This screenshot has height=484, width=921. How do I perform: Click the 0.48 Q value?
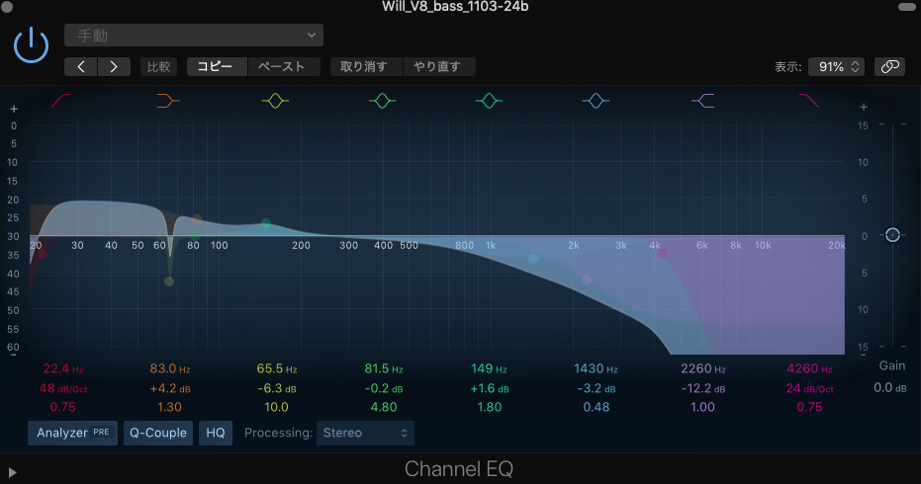coord(597,407)
